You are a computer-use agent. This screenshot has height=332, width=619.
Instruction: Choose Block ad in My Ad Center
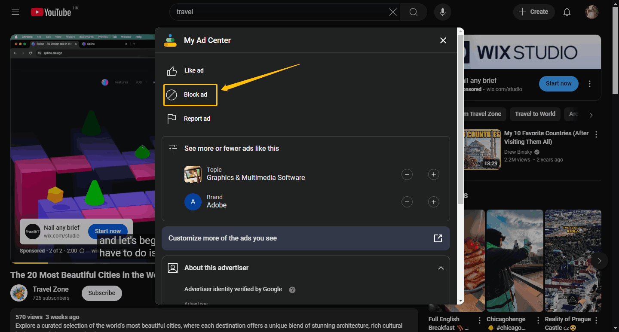pos(190,94)
